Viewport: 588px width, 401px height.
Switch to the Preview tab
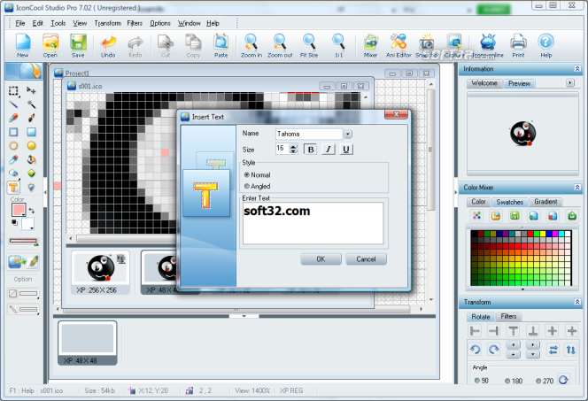click(x=519, y=83)
